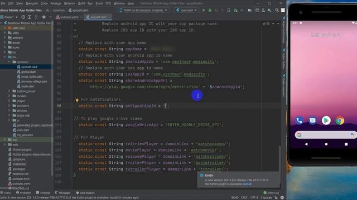Jump to previous highlighted problem with up arrow
Screen dimensions: 357x200
coord(273,23)
